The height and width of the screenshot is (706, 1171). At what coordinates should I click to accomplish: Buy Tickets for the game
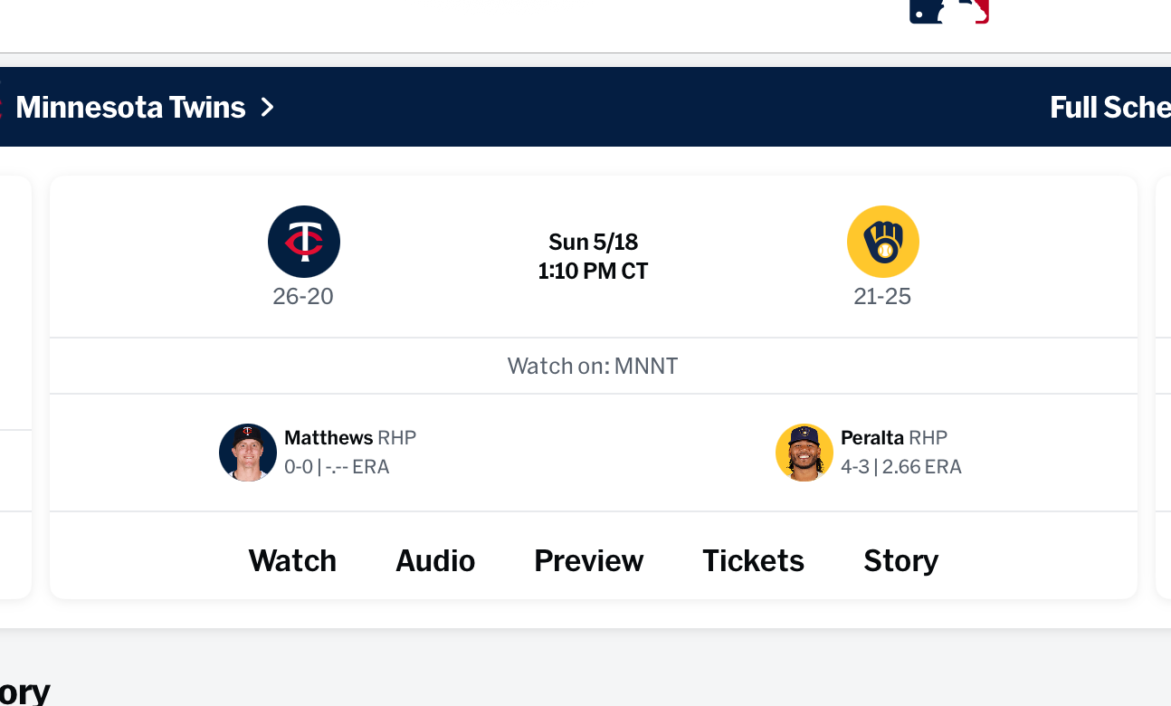pos(753,561)
